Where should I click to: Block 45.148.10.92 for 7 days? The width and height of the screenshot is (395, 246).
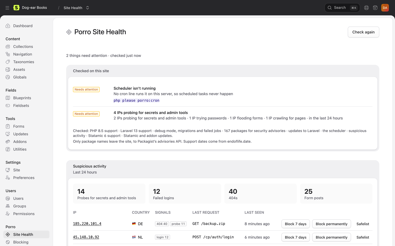click(296, 237)
